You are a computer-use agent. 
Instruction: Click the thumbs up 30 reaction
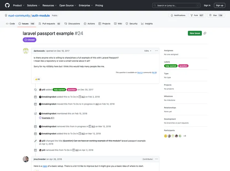[x=37, y=79]
